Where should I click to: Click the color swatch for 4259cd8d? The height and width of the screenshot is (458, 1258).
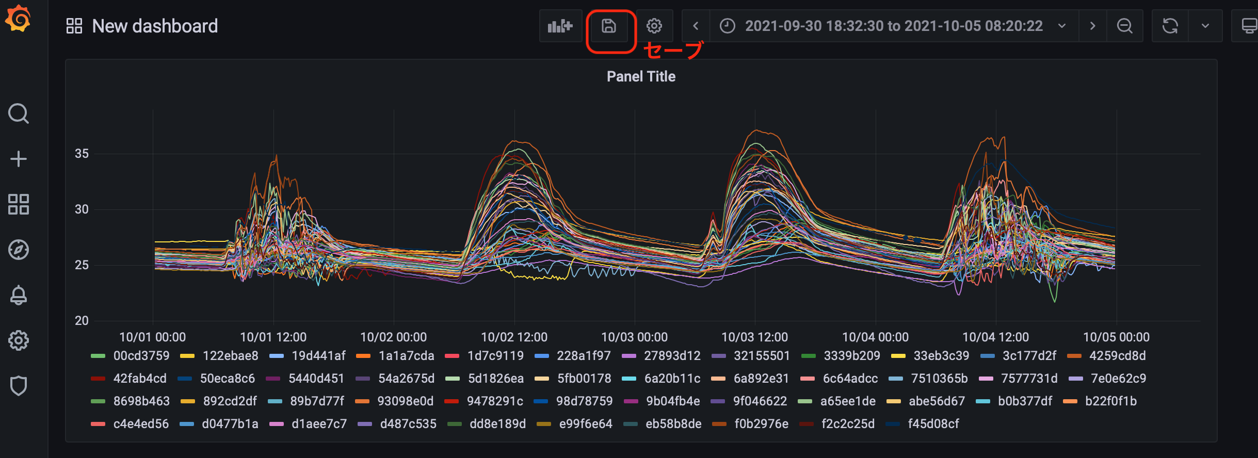(1074, 356)
